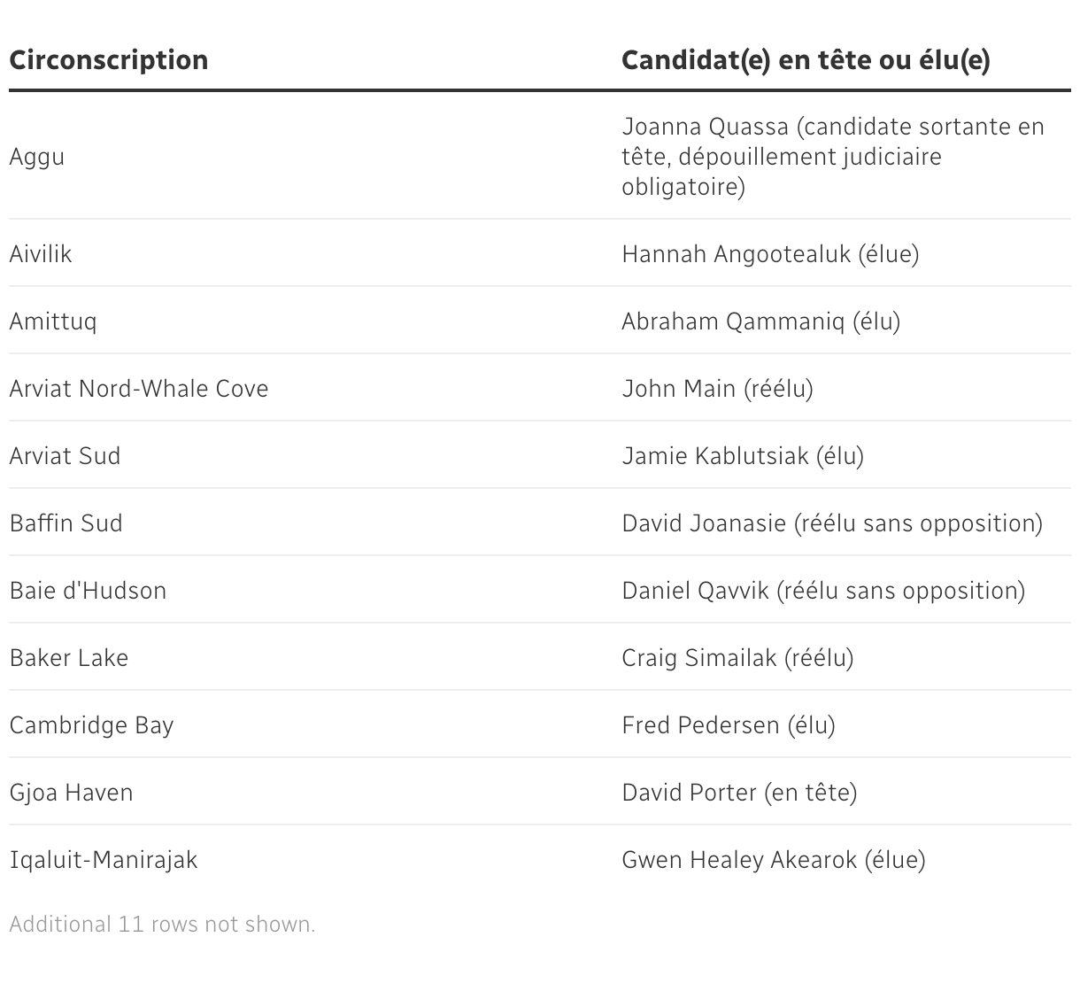Select the Arviat Sud district
1080x999 pixels.
click(65, 456)
